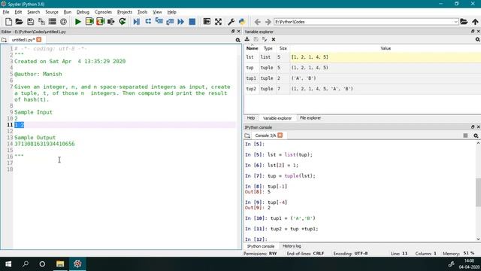Viewport: 481px width, 271px height.
Task: Save the current file with floppy icon
Action: [x=30, y=22]
